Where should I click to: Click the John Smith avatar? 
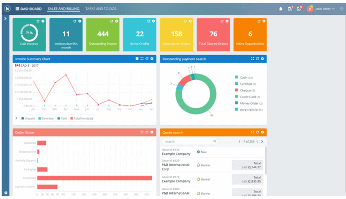coord(310,9)
